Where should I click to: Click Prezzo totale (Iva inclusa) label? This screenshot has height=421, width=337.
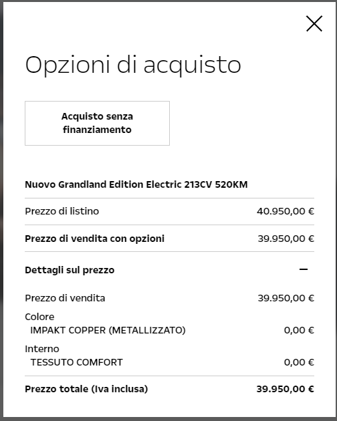point(86,389)
